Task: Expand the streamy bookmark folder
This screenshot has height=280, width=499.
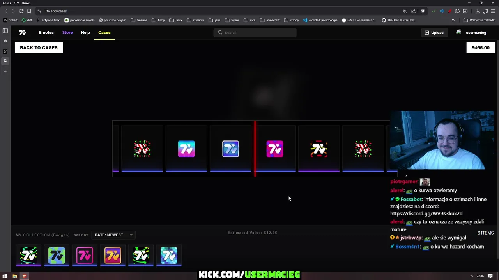Action: coord(195,20)
